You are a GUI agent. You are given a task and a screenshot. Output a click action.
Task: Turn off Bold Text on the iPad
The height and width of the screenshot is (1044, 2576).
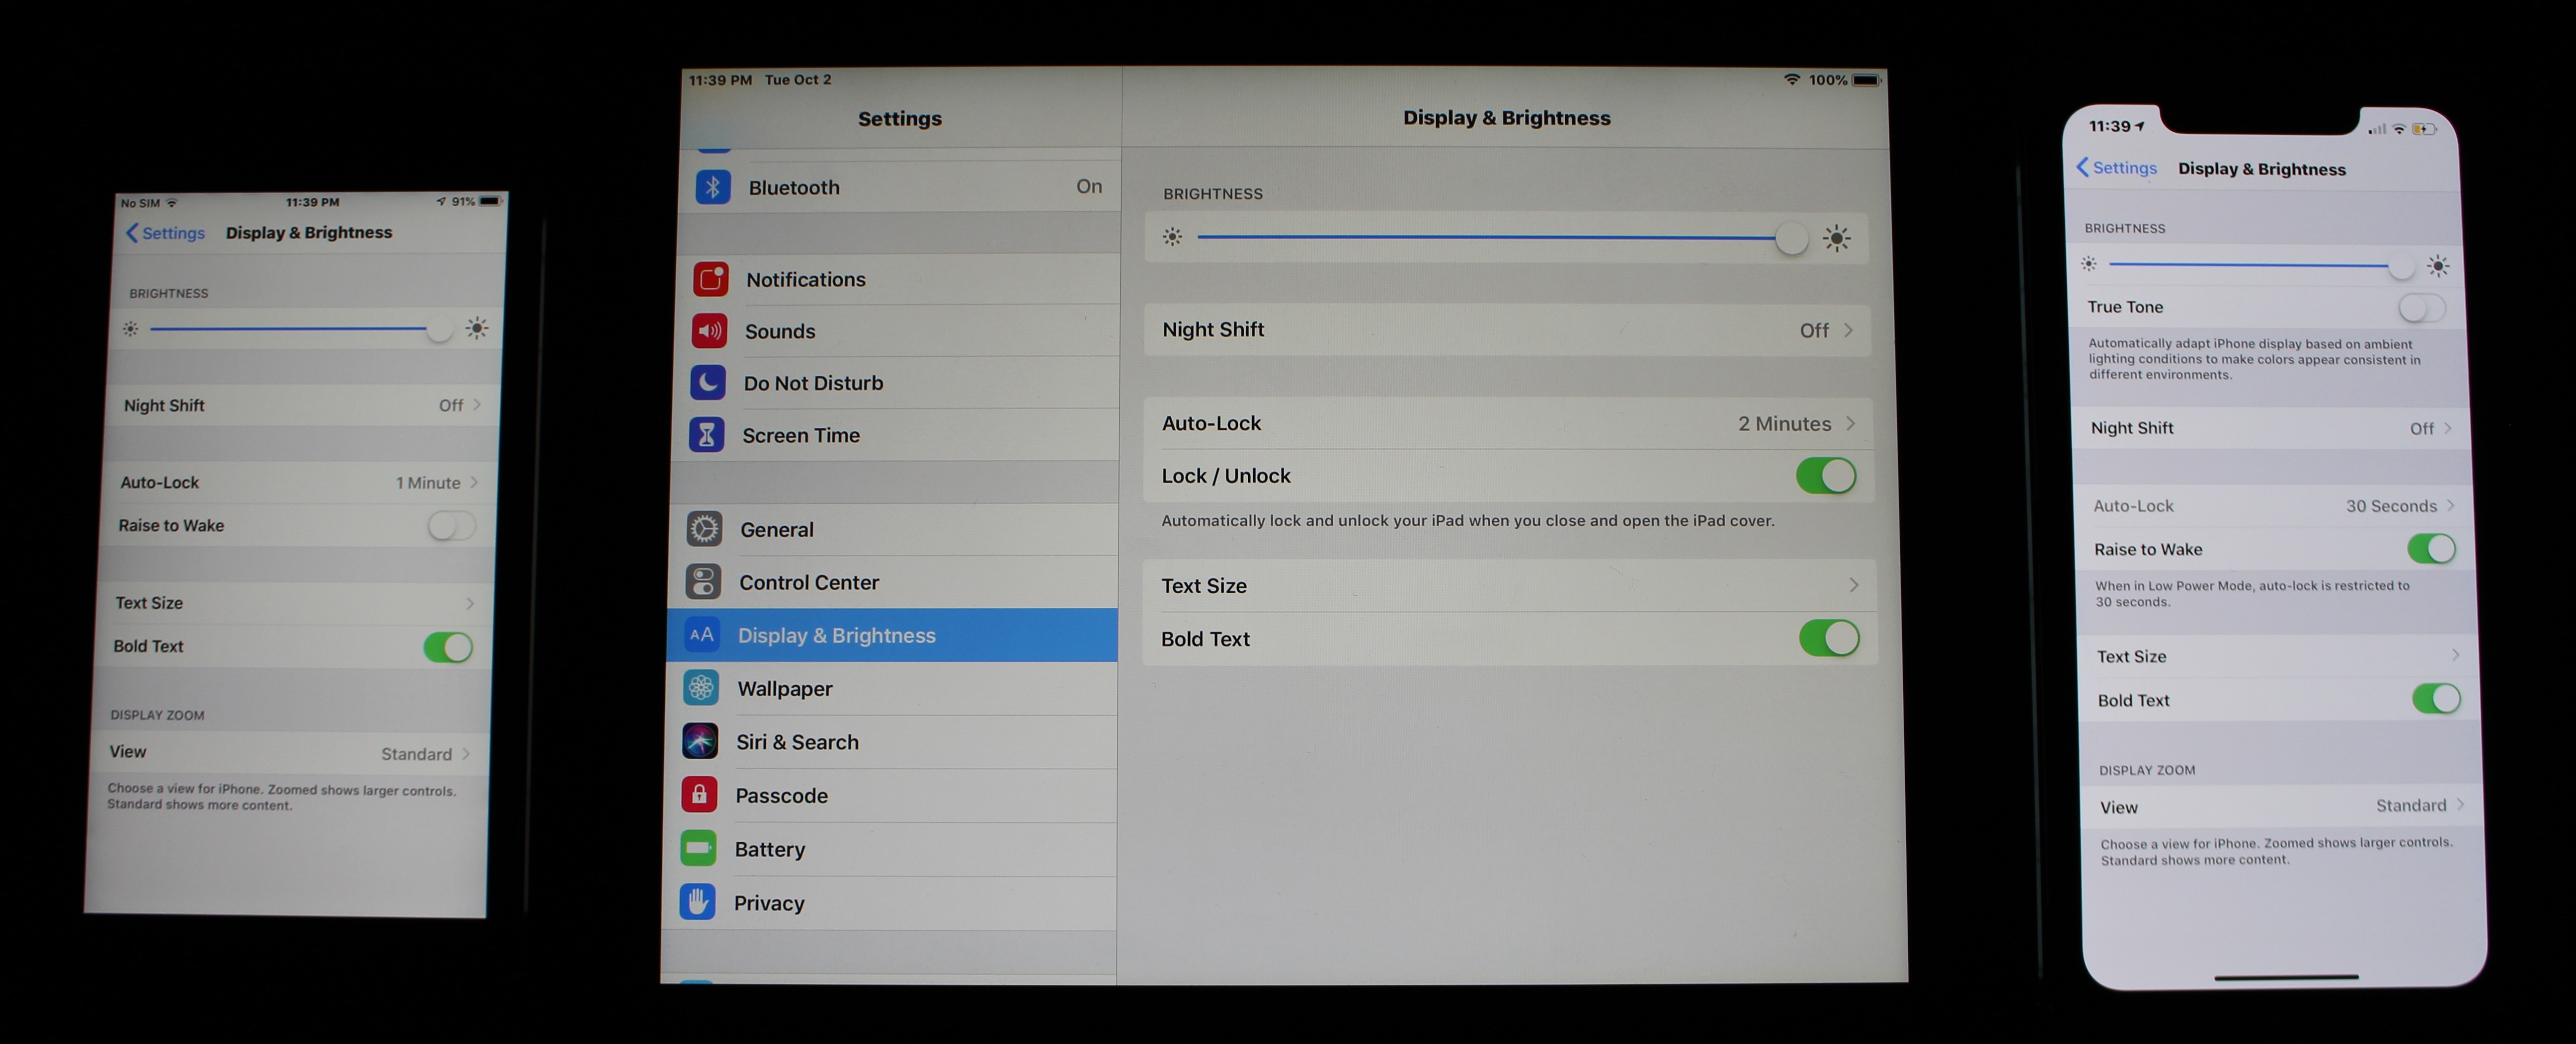pyautogui.click(x=1829, y=638)
